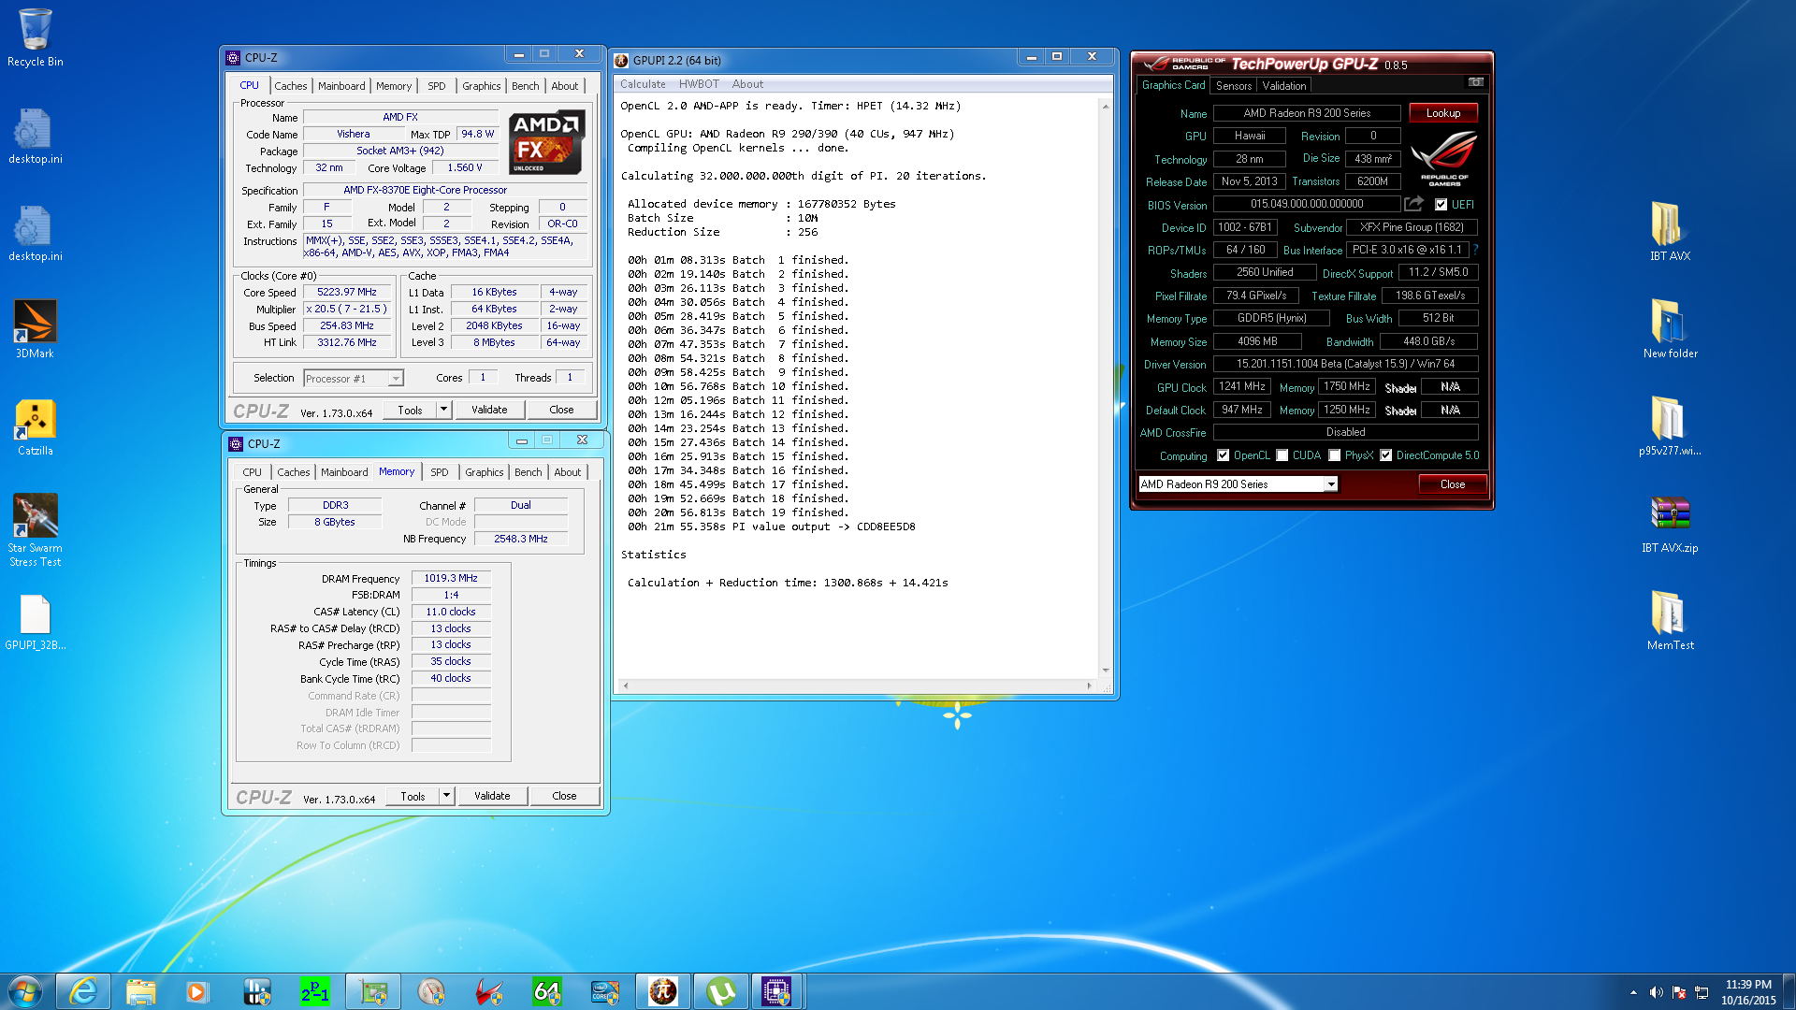This screenshot has width=1796, height=1010.
Task: Open the MemTest folder icon
Action: pos(1670,621)
